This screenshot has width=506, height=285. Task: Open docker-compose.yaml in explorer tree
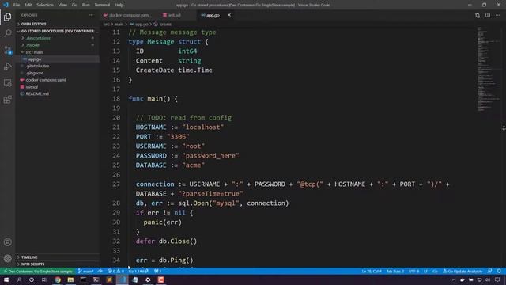58,80
